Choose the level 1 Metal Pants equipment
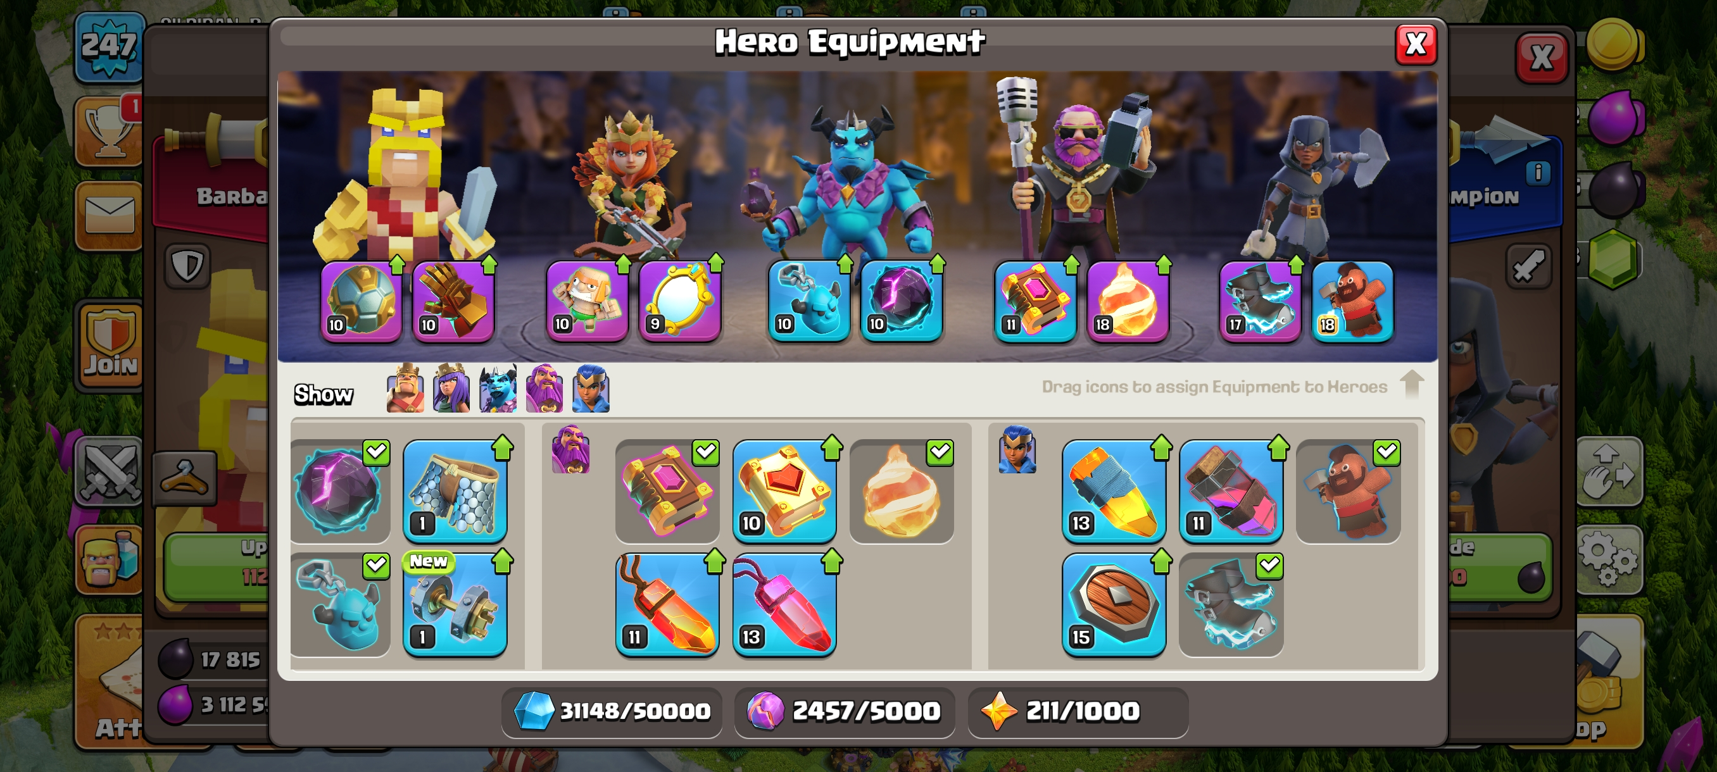Image resolution: width=1717 pixels, height=772 pixels. click(455, 491)
